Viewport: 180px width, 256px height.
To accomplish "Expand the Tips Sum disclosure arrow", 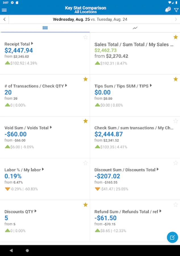I will tap(151, 86).
